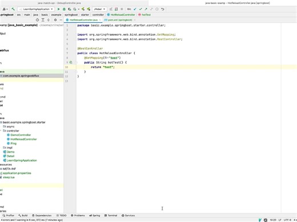Click the Git history clock icon
Screen dimensions: 297x222
[x=157, y=9]
